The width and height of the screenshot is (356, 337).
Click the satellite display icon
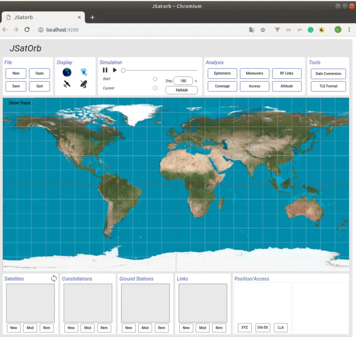(67, 84)
